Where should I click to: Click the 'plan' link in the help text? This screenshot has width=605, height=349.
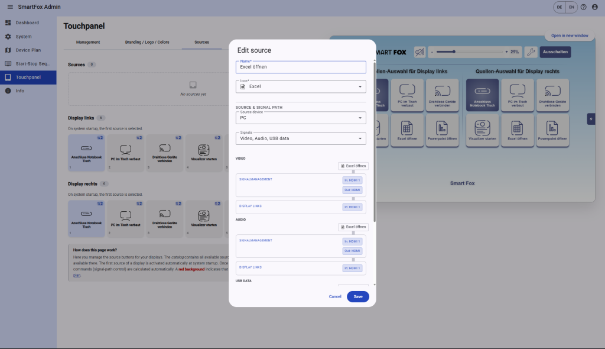77,275
